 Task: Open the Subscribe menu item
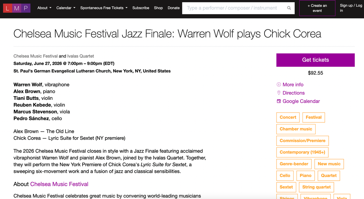[x=141, y=8]
